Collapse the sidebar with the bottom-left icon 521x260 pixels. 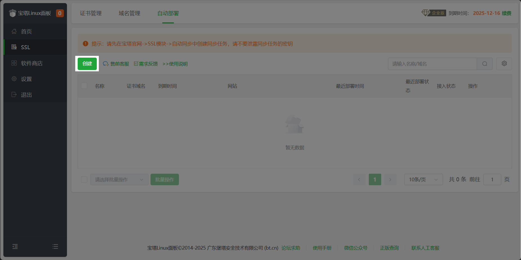pos(15,247)
